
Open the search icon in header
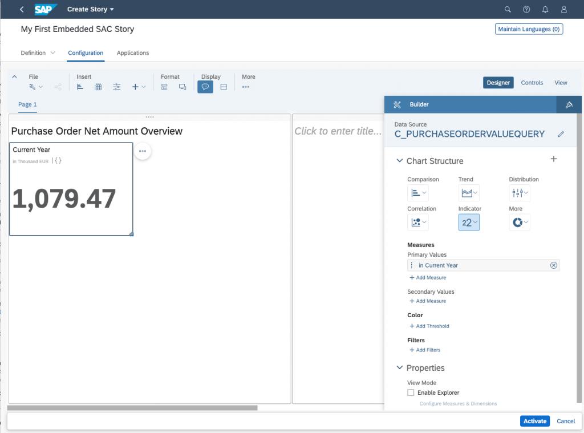[x=508, y=9]
